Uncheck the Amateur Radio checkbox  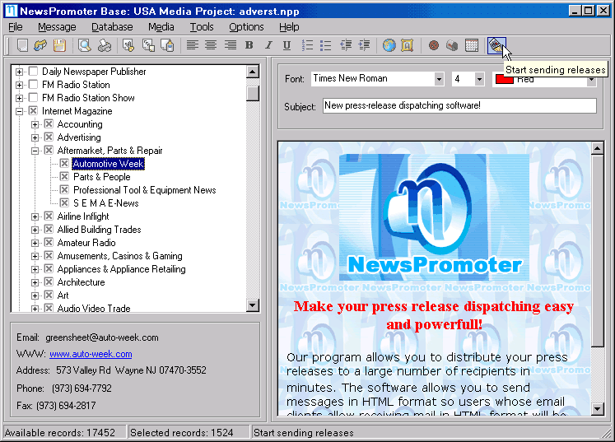coord(49,242)
